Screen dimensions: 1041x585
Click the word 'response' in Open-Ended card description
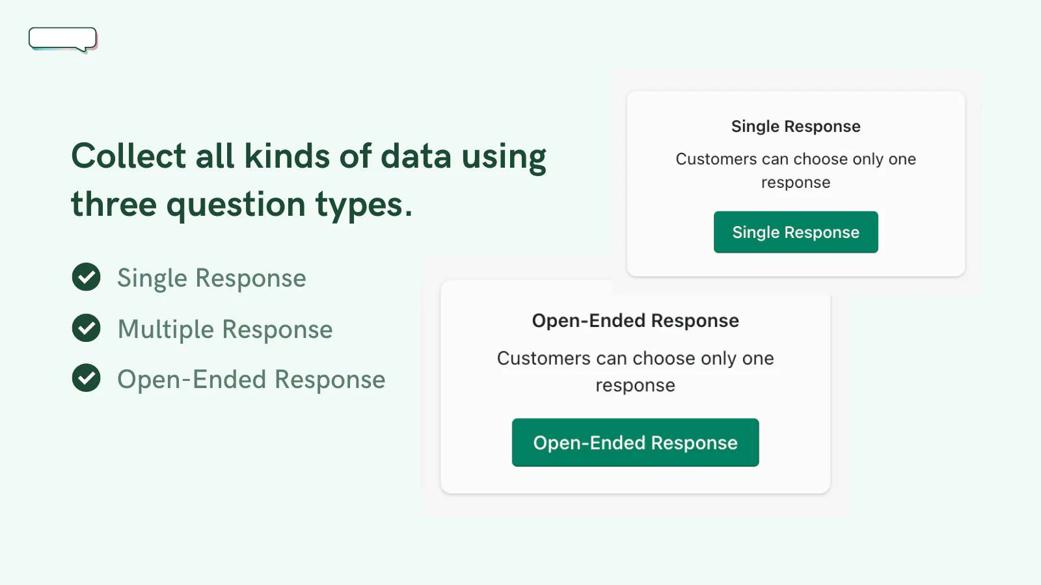636,385
